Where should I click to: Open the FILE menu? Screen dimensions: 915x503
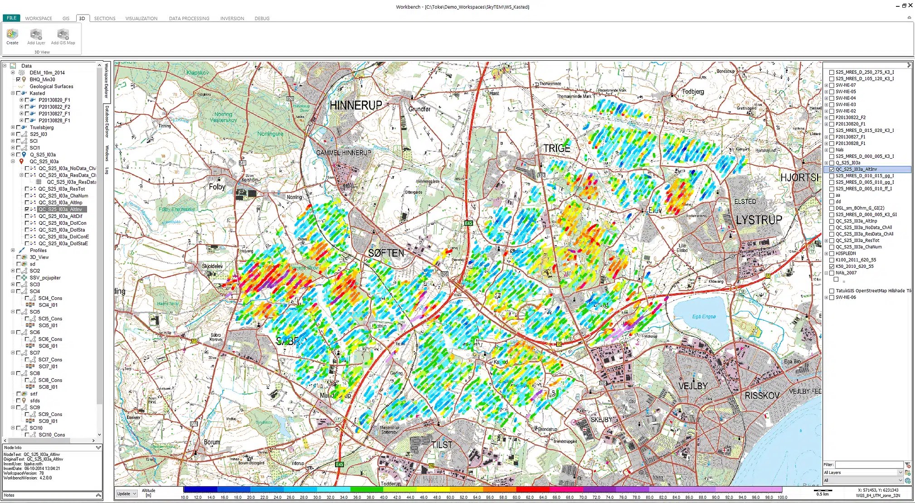tap(11, 18)
